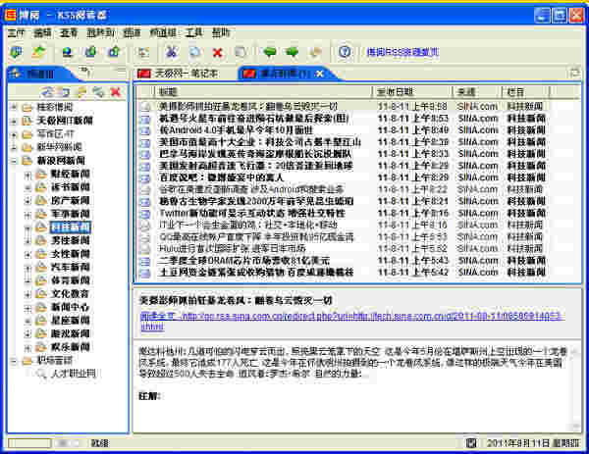Click the red X delete icon in main toolbar
Screen dimensions: 589x454
pos(218,53)
